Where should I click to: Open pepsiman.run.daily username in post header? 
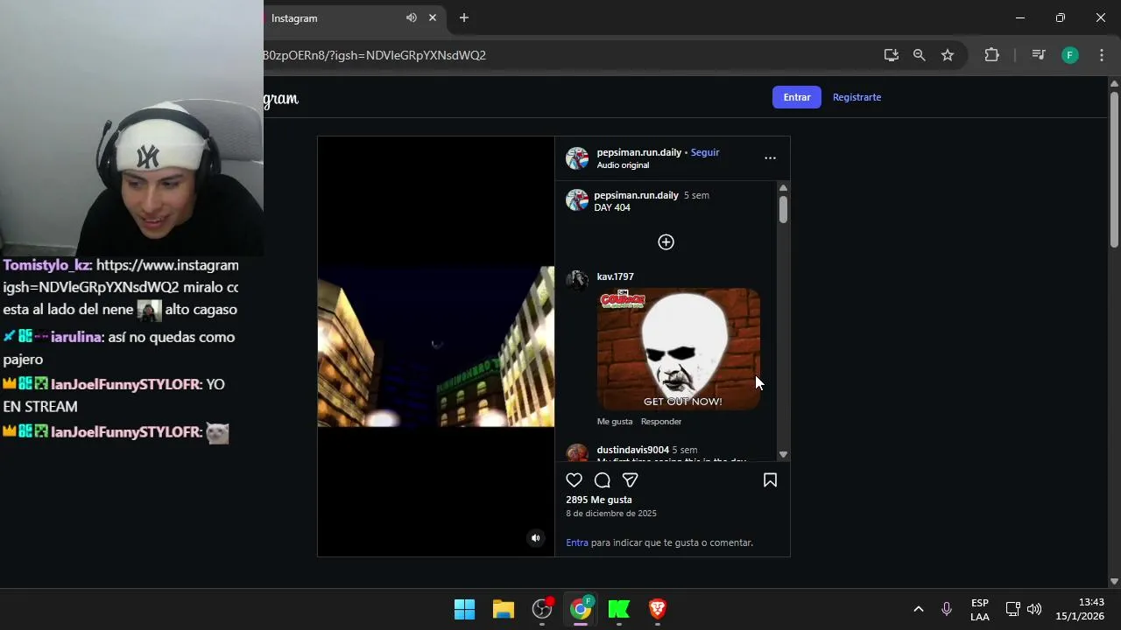(x=639, y=152)
